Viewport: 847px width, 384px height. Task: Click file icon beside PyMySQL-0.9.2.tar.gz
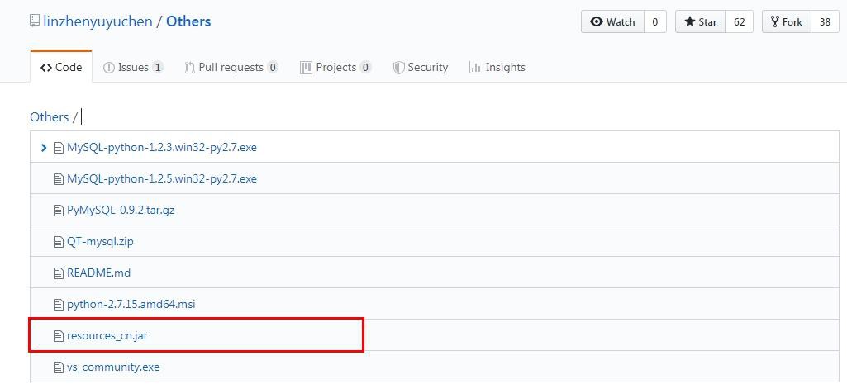(x=59, y=211)
